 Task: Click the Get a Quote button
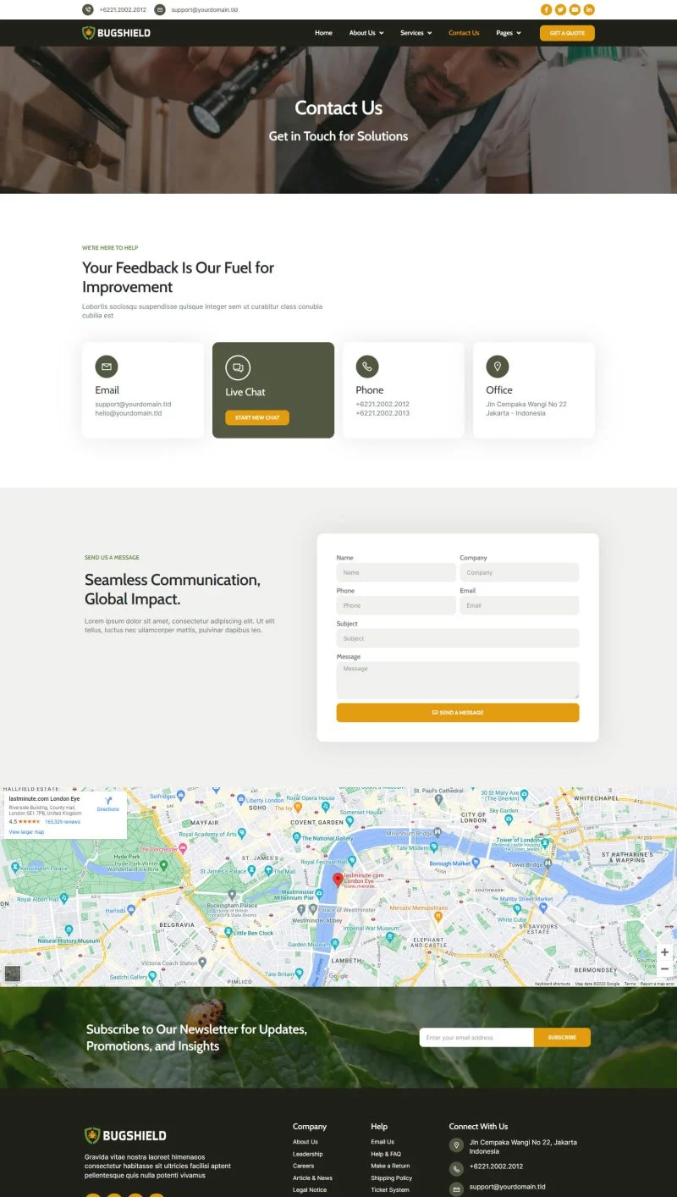point(567,33)
